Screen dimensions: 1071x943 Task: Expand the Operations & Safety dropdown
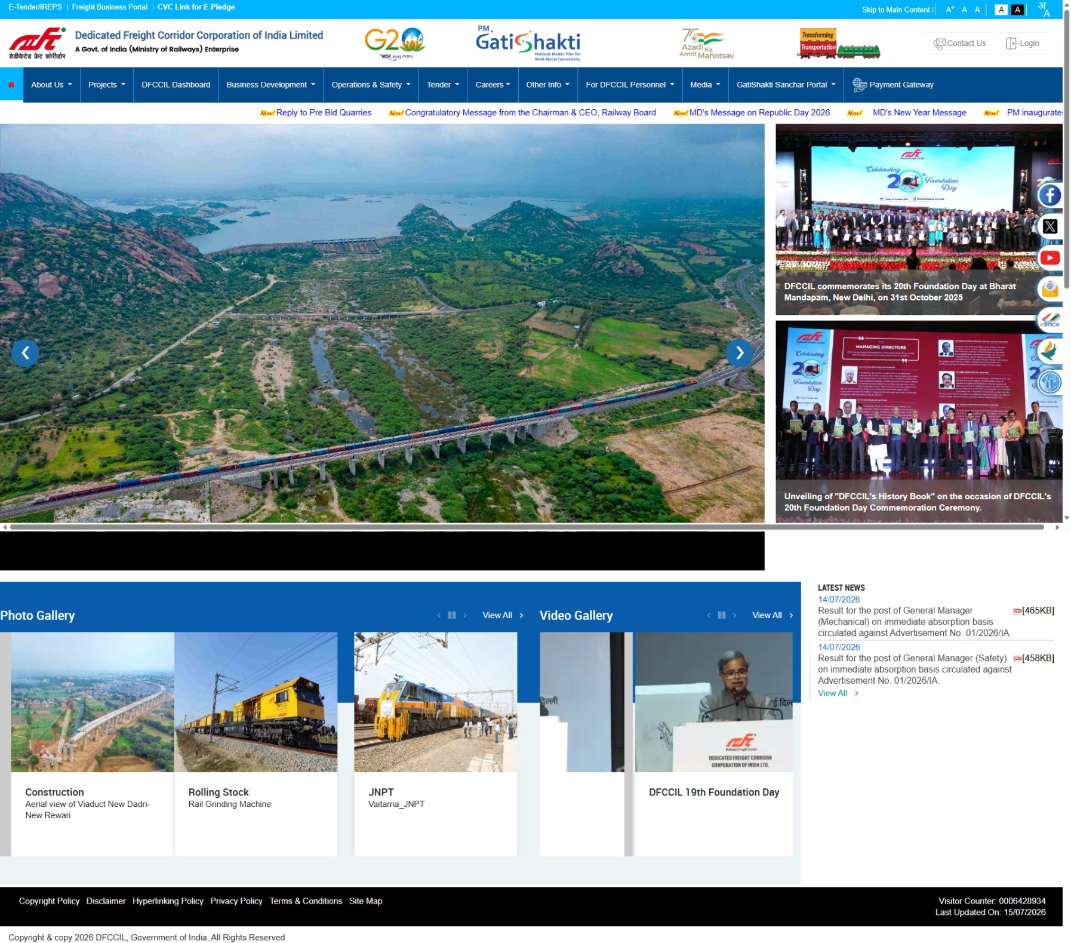pyautogui.click(x=371, y=85)
